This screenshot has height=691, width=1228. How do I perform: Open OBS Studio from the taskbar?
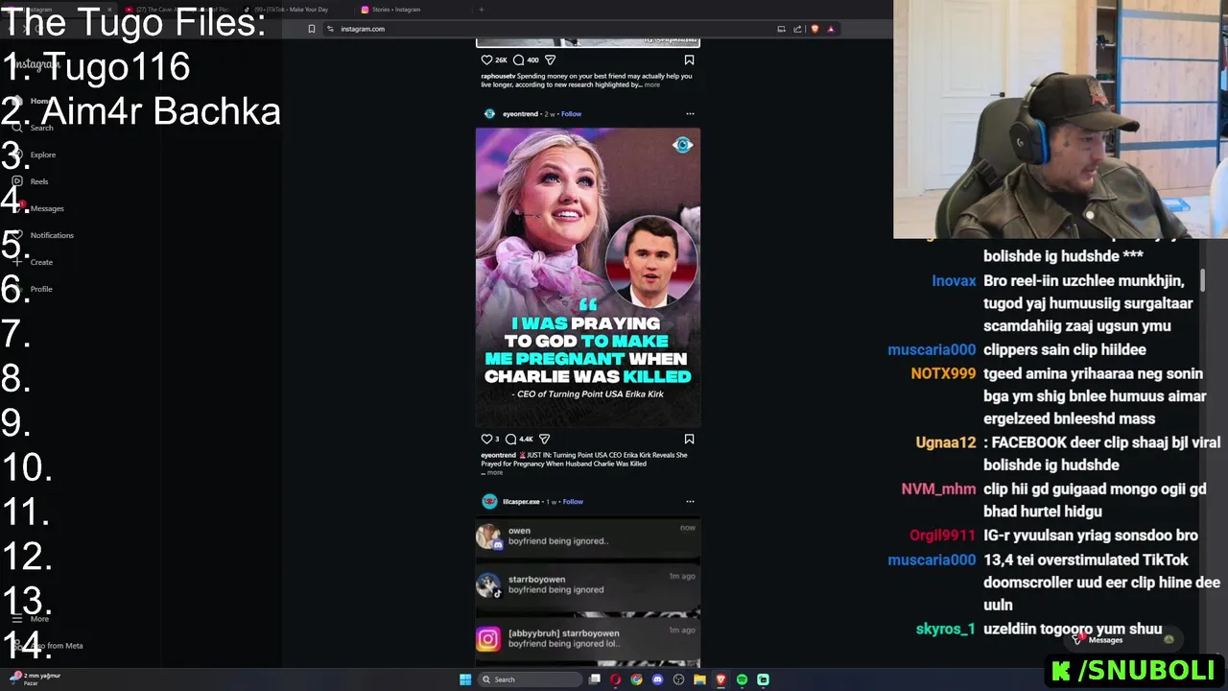(x=678, y=679)
